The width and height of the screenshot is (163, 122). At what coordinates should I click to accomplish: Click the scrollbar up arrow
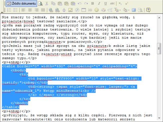coord(159,18)
